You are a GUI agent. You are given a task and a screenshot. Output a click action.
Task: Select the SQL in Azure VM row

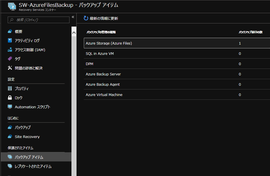coord(100,54)
